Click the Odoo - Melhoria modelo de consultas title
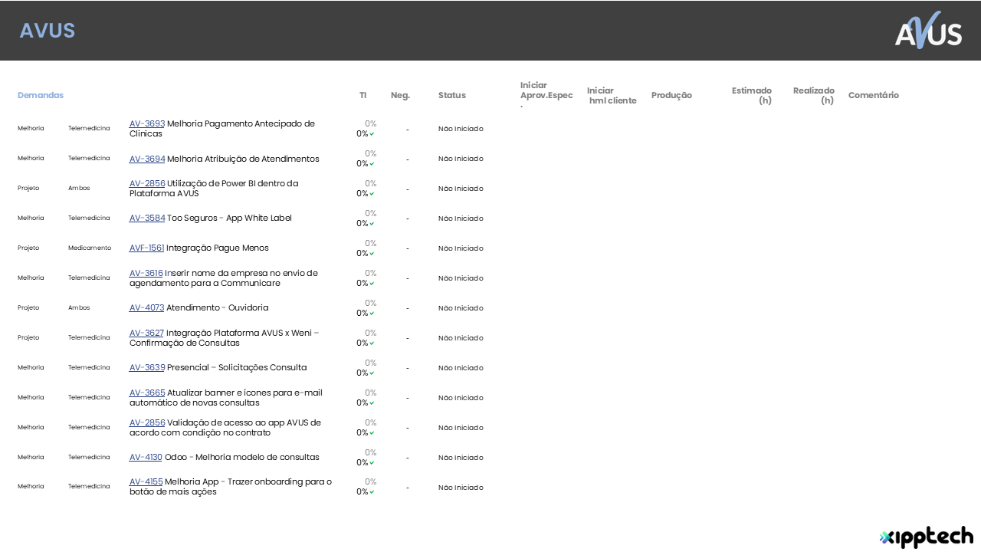 coord(242,457)
